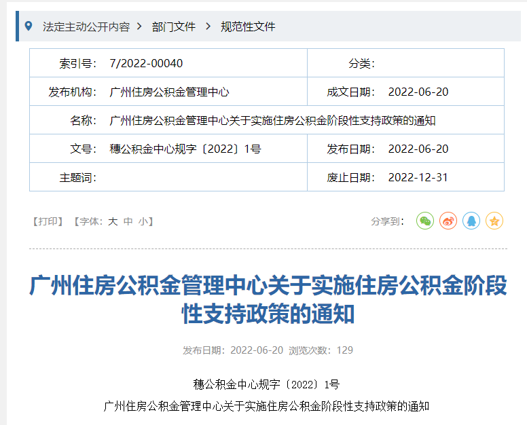Navigate to 规范性文件 breadcrumb
527x425 pixels.
click(248, 26)
